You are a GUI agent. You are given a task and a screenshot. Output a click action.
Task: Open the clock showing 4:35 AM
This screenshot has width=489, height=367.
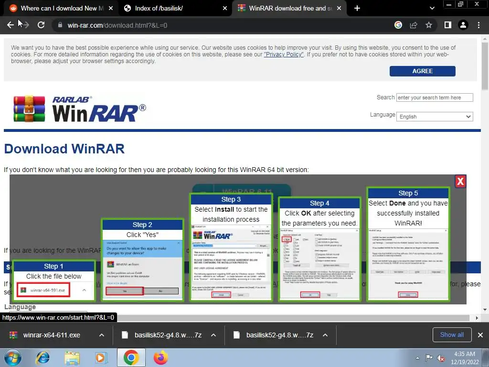tap(465, 358)
